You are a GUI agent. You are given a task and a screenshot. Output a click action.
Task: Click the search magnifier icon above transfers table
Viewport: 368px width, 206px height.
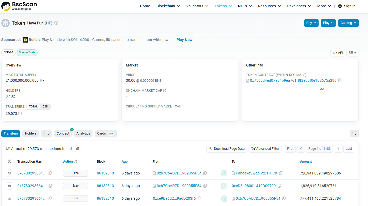tap(354, 133)
